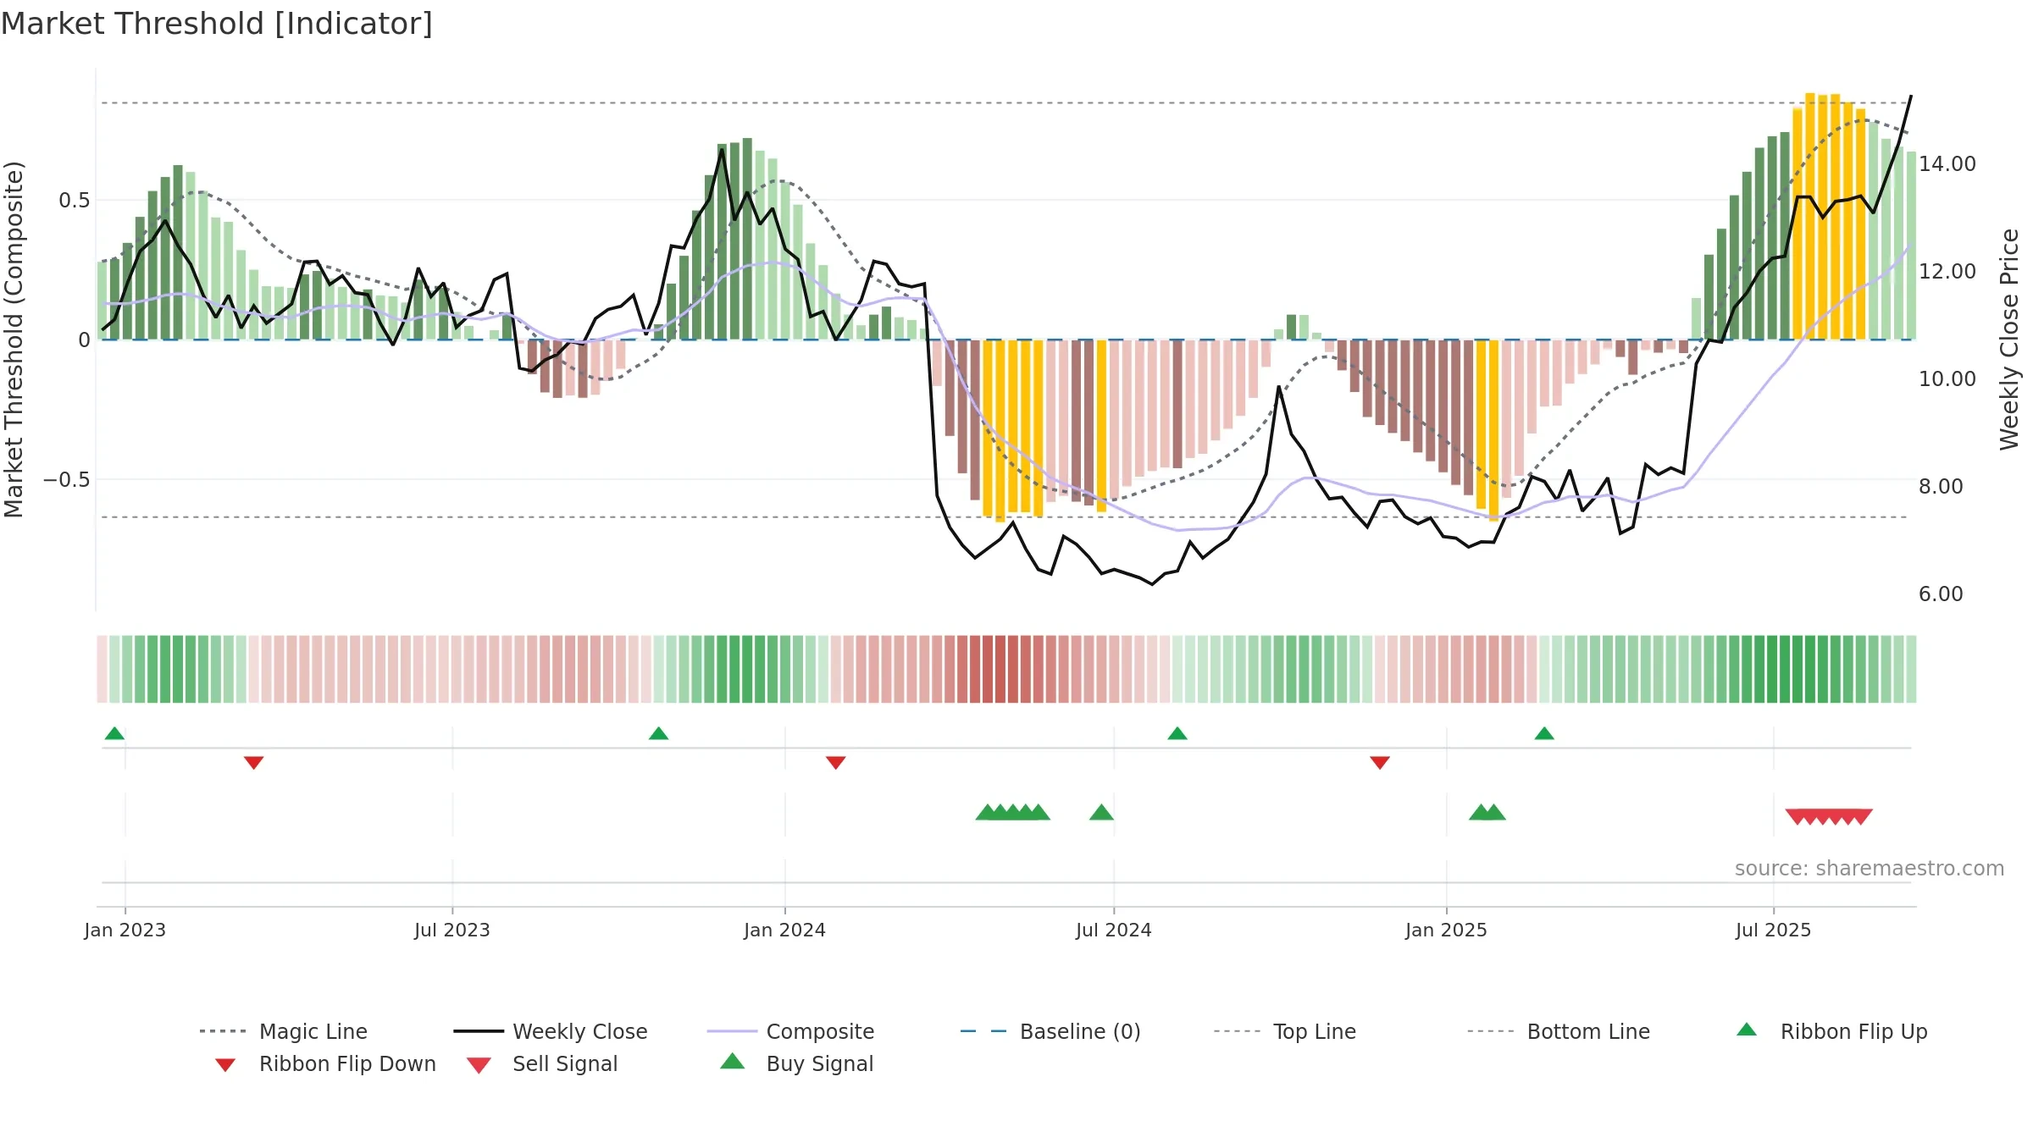The image size is (2033, 1143).
Task: Click the 0.5 composite axis label
Action: point(75,200)
